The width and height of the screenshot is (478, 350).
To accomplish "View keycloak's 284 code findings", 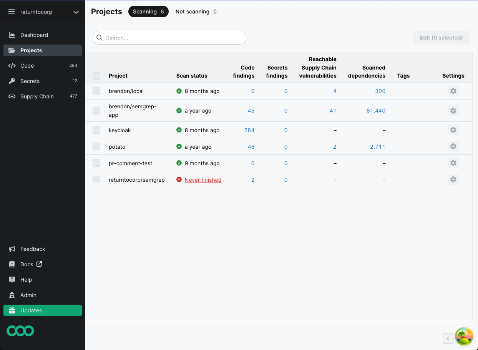I will [x=249, y=130].
